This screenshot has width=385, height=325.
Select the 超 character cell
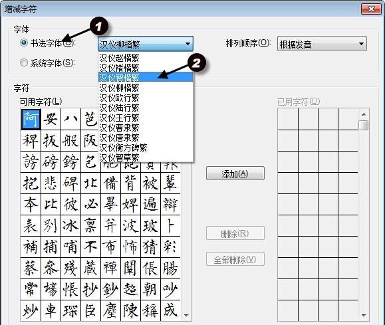coord(130,289)
